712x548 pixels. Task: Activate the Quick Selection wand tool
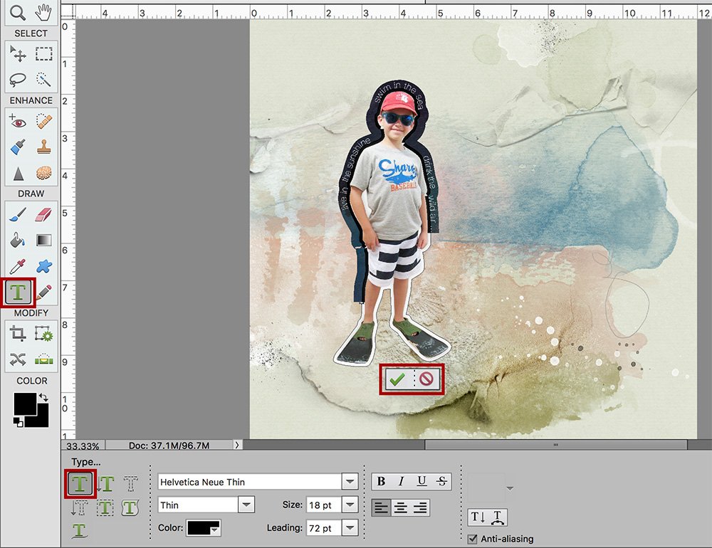[44, 80]
